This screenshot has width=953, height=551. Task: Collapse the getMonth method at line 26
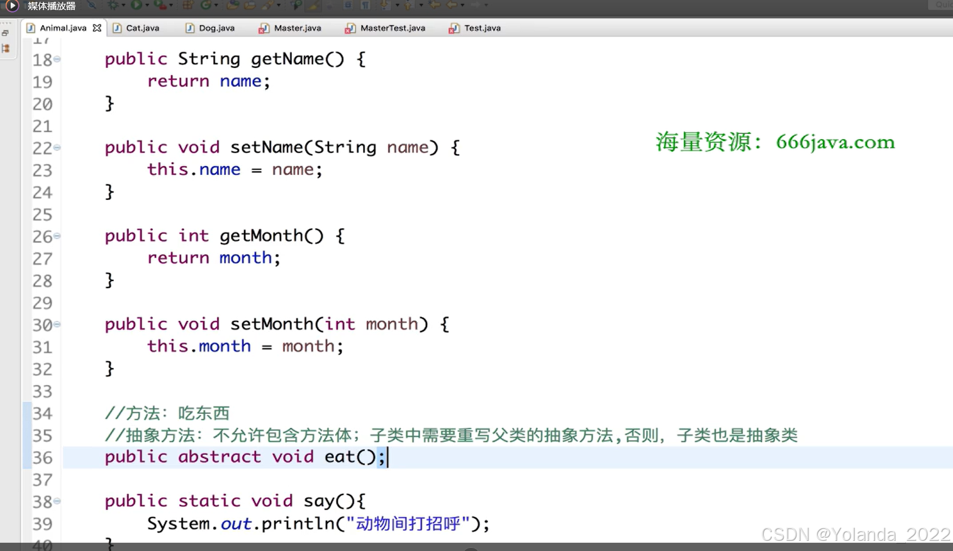pos(57,237)
